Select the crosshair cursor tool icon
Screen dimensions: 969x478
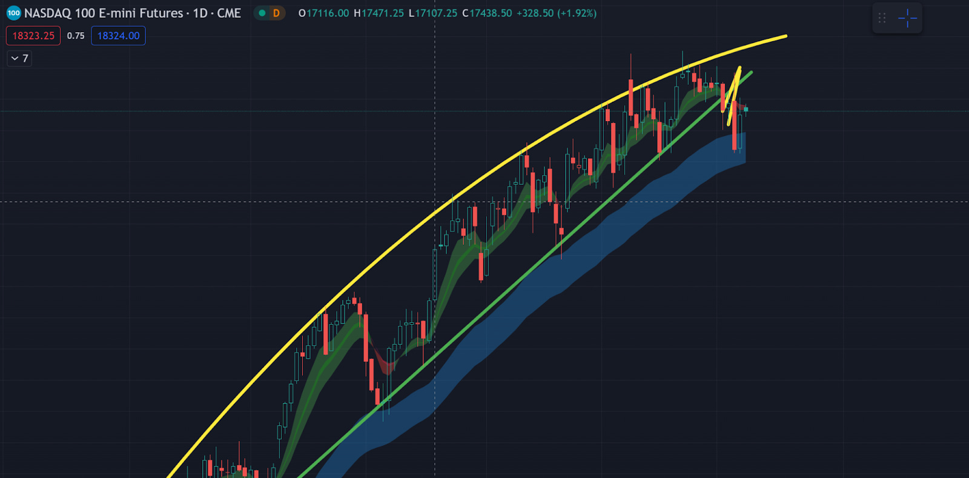tap(907, 18)
